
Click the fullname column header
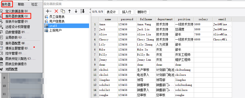[x=146, y=19]
